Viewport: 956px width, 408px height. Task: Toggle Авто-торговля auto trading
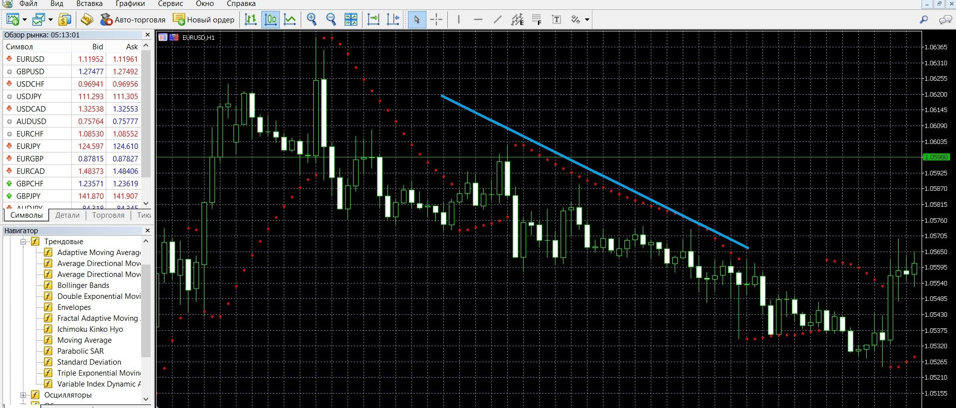point(133,19)
